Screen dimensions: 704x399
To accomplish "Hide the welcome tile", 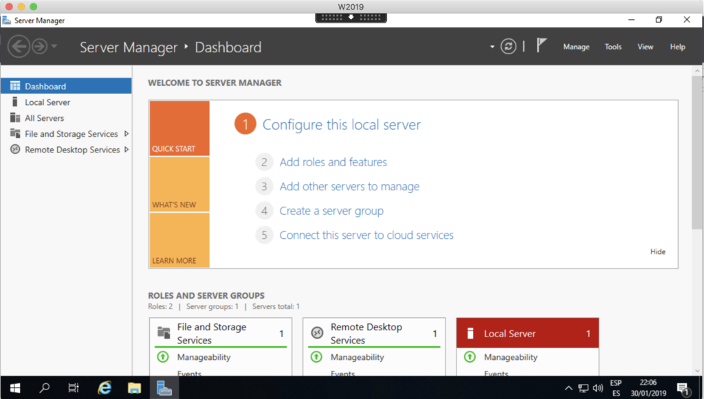I will 657,251.
